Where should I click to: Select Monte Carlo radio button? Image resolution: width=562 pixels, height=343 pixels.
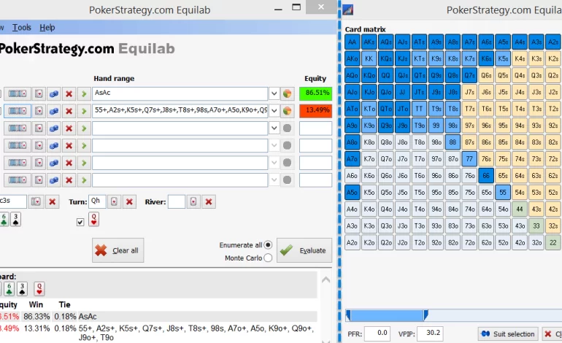click(268, 258)
